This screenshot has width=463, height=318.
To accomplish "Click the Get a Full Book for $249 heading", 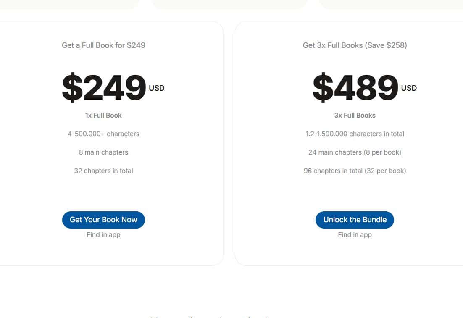I will 103,45.
